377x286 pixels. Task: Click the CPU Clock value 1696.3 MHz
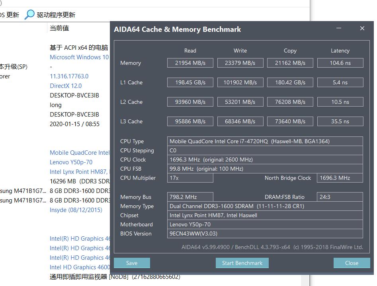point(265,160)
